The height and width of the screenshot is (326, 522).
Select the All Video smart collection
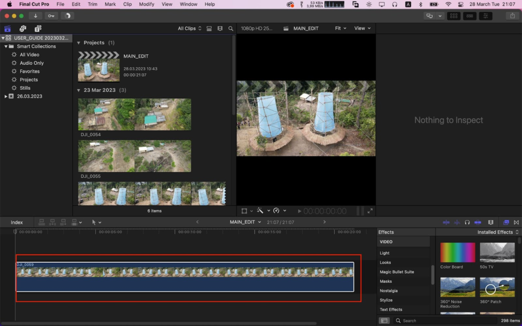tap(29, 55)
